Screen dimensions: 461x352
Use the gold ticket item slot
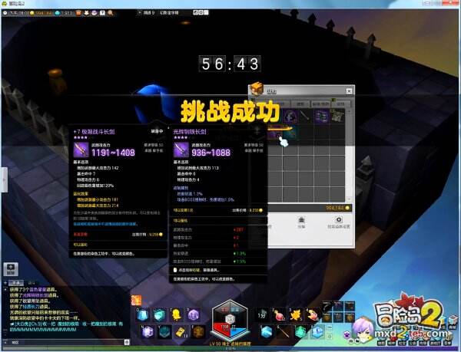pyautogui.click(x=181, y=331)
